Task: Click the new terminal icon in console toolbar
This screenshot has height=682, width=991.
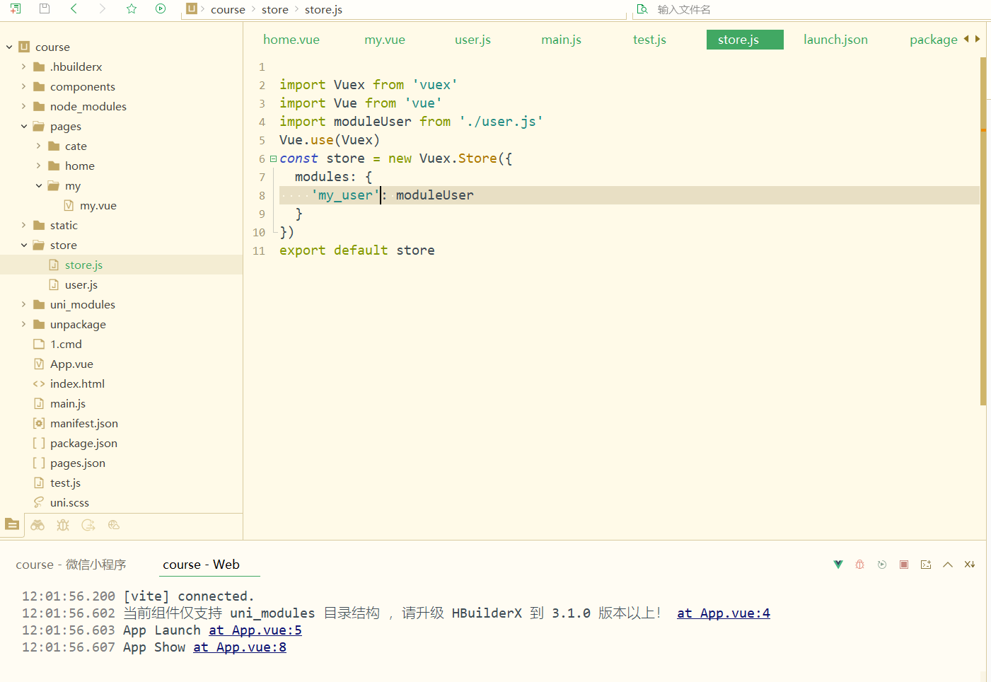Action: point(926,565)
